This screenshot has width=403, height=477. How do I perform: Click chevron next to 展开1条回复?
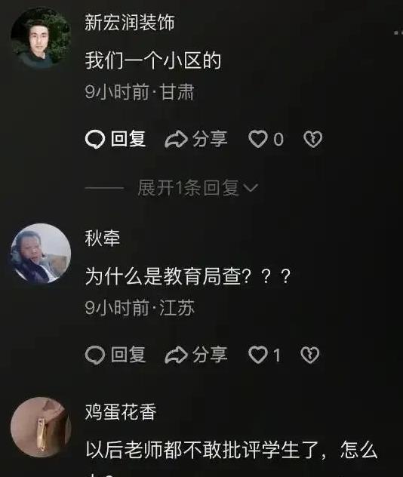click(x=251, y=188)
